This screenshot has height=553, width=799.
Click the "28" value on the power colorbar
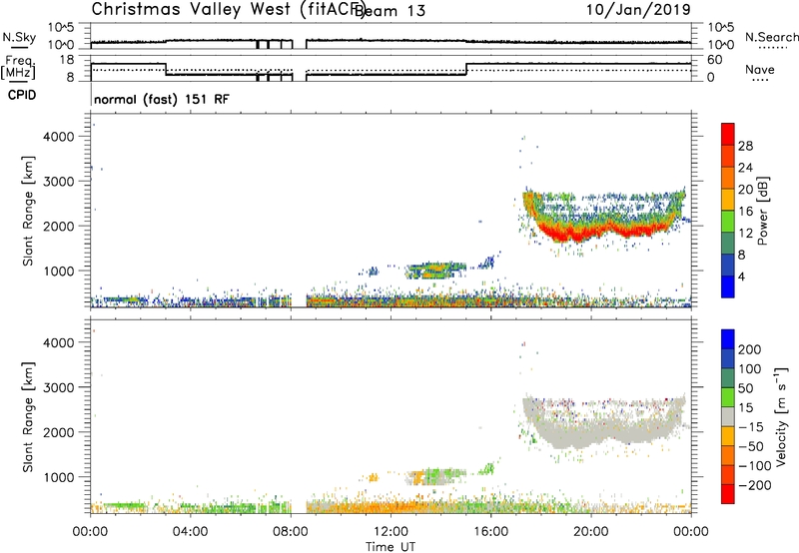[x=745, y=146]
